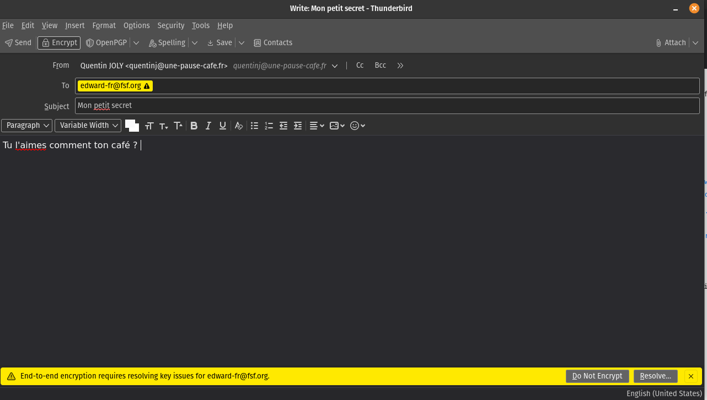Apply a bulleted list

click(x=255, y=126)
